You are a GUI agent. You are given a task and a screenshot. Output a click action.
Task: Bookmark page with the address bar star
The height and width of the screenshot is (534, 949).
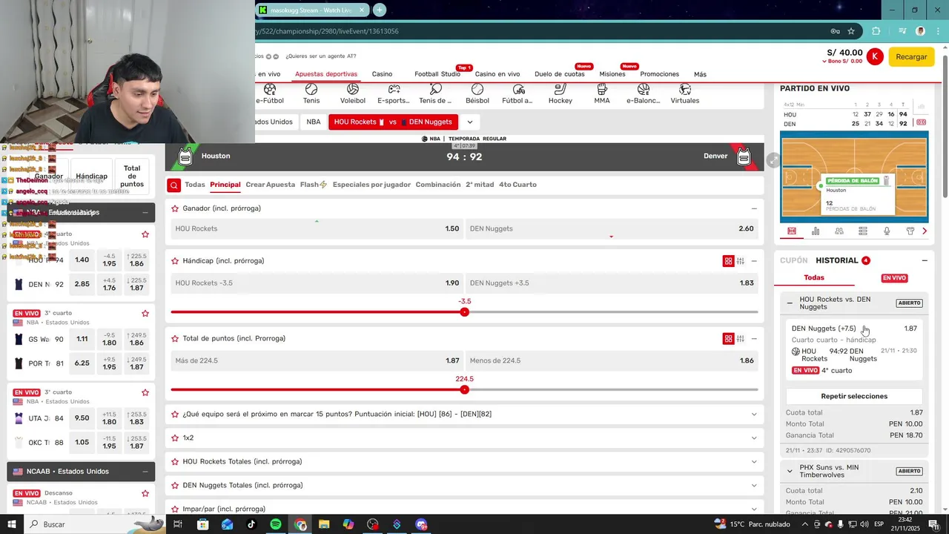coord(851,31)
